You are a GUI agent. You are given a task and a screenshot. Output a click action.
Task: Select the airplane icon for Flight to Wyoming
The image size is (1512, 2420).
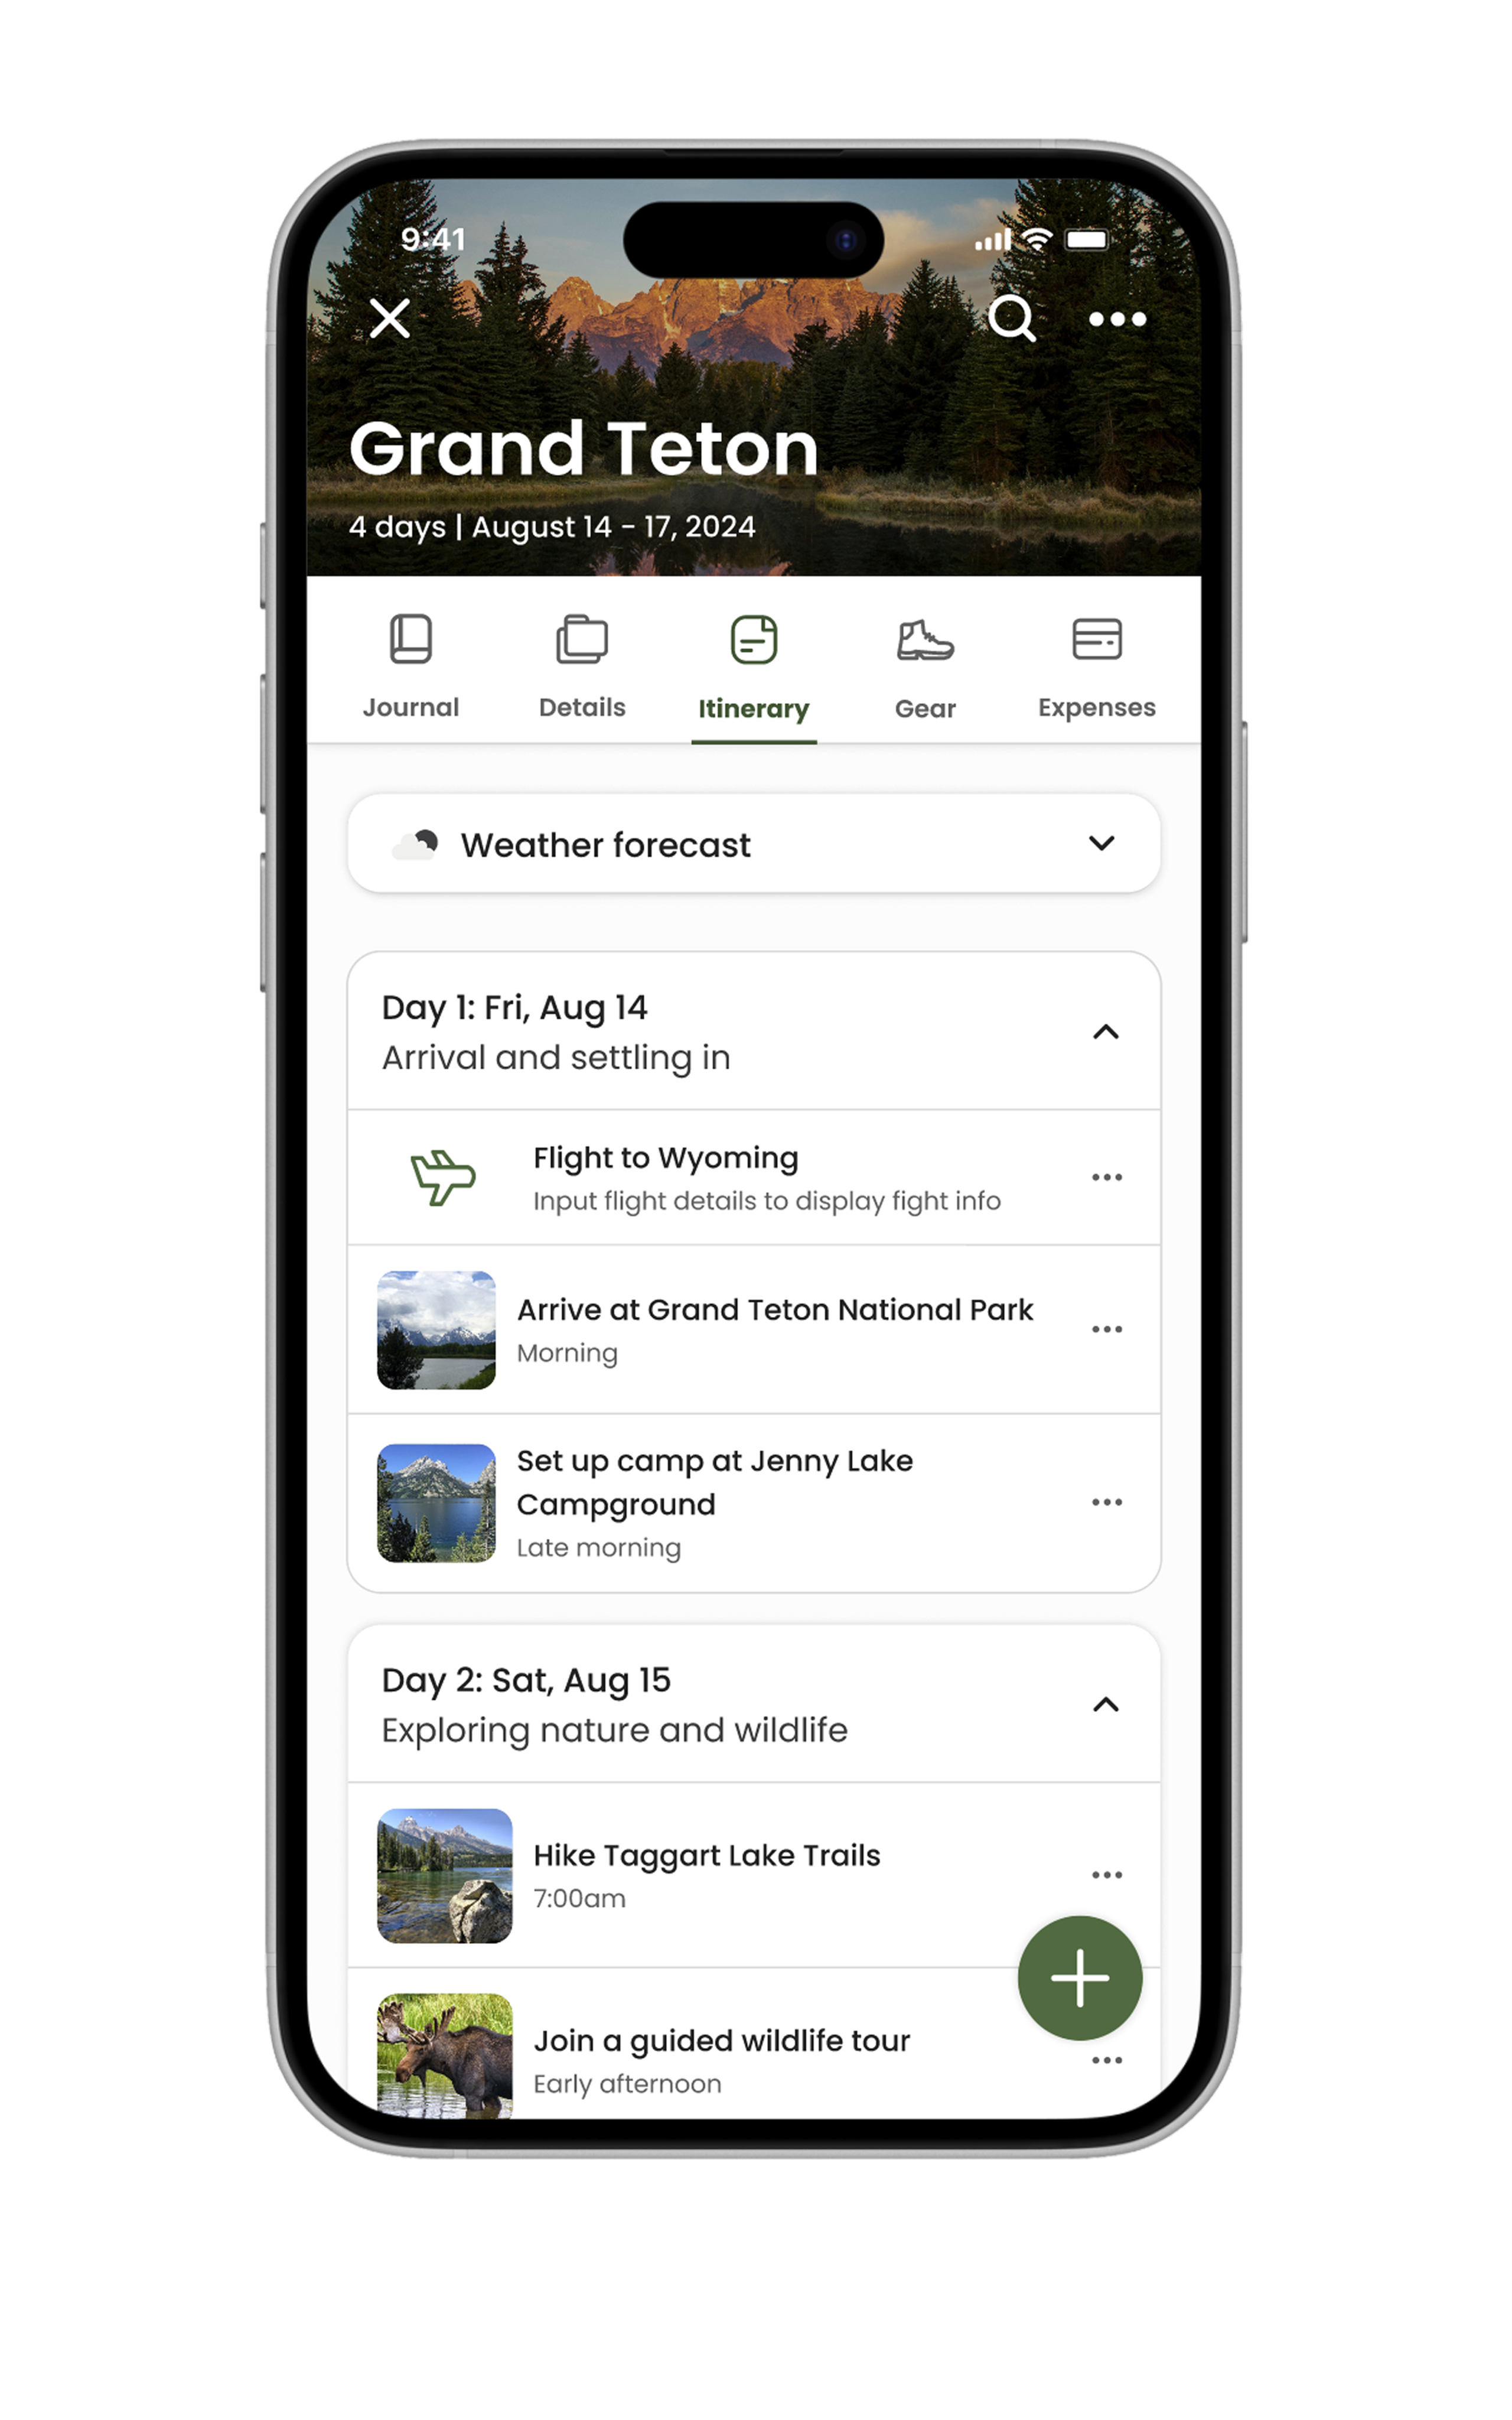click(x=442, y=1177)
